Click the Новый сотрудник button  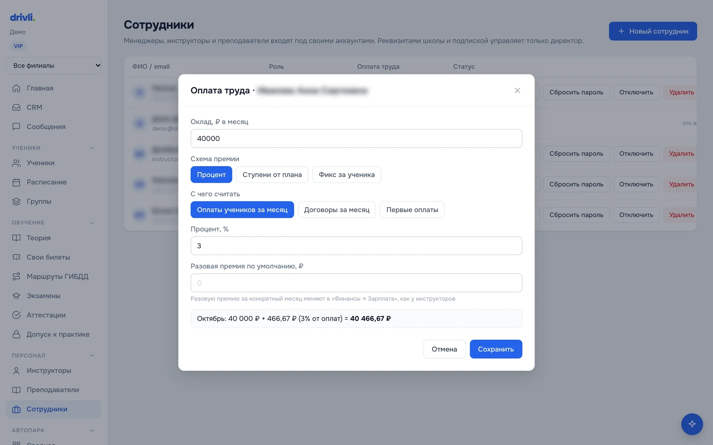click(653, 31)
